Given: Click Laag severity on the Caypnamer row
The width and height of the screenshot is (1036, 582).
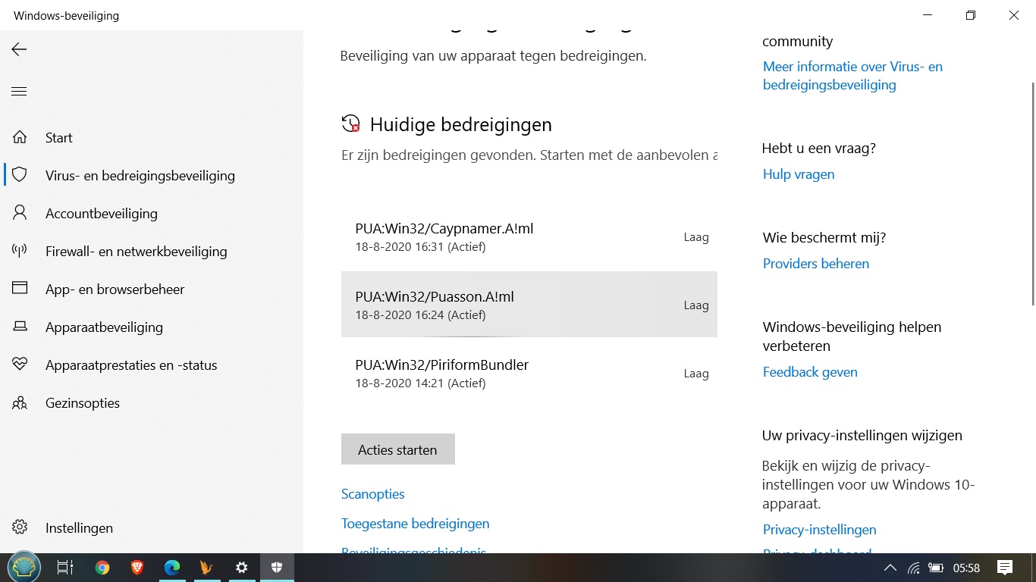Looking at the screenshot, I should click(696, 237).
